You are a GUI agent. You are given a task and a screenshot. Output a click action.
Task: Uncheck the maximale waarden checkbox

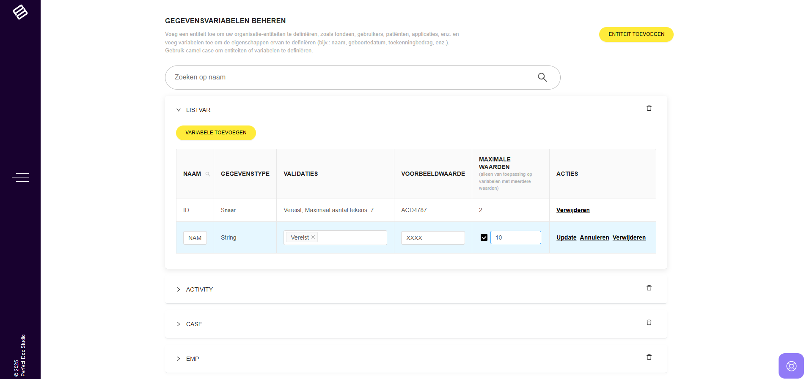[484, 237]
